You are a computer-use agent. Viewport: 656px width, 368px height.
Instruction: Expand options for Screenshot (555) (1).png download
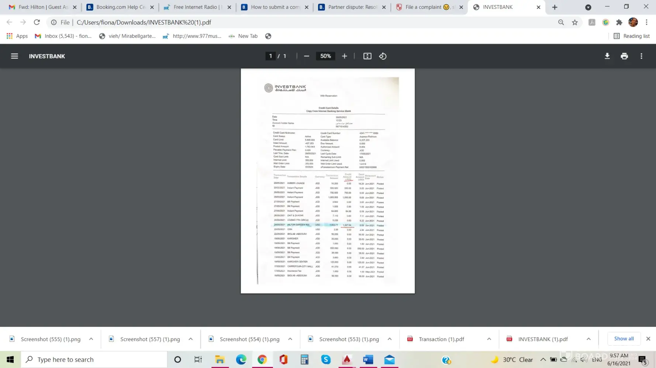91,339
